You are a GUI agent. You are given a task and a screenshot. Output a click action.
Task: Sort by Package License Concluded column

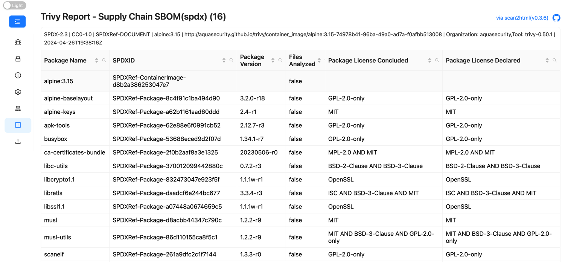coord(429,60)
